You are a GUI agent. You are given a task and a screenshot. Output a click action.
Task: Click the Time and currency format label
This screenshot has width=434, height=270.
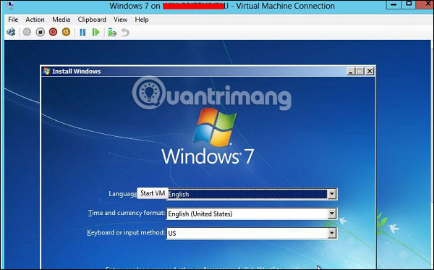pos(126,213)
